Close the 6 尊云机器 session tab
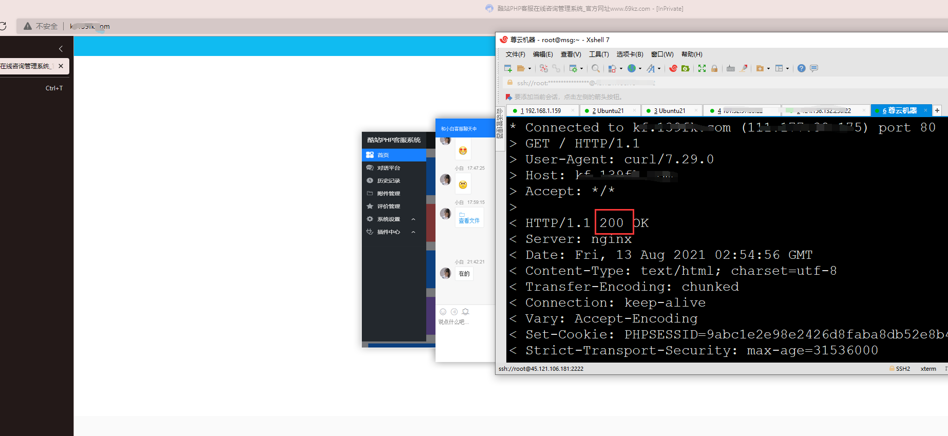Screen dimensions: 948x436 point(926,110)
